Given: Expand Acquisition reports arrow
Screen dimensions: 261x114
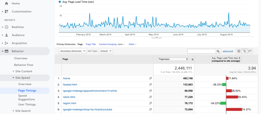Looking at the screenshot, I should 2,43.
